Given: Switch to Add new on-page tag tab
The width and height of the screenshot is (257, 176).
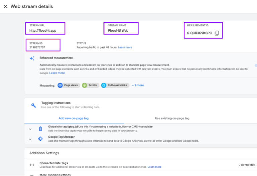Looking at the screenshot, I should click(74, 118).
